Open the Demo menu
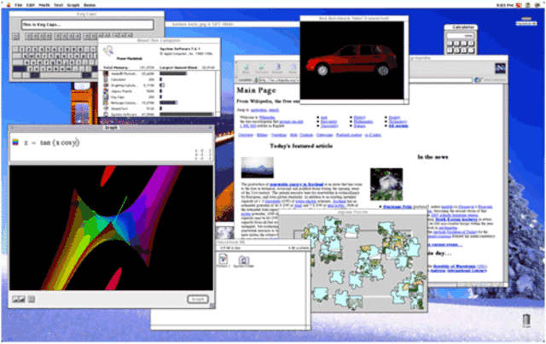The width and height of the screenshot is (546, 344). point(90,5)
